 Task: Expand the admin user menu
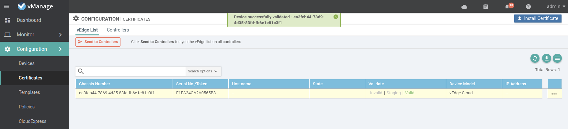(x=556, y=6)
